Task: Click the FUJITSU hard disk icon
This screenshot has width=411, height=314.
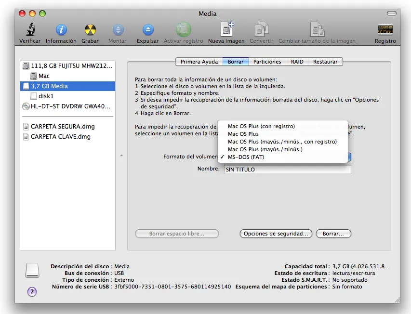Action: tap(26, 65)
